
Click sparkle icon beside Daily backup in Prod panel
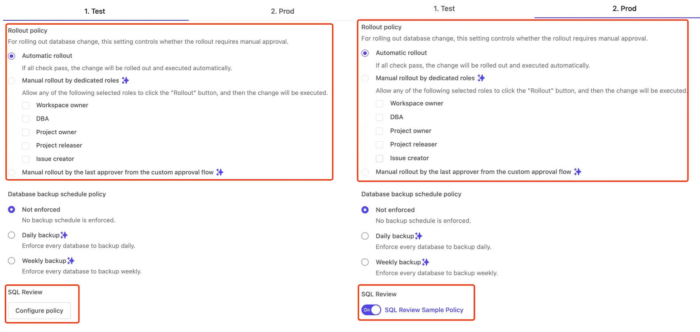[x=418, y=236]
